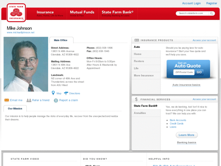Click the directions signpost icon
This screenshot has height=166, width=221.
click(66, 93)
